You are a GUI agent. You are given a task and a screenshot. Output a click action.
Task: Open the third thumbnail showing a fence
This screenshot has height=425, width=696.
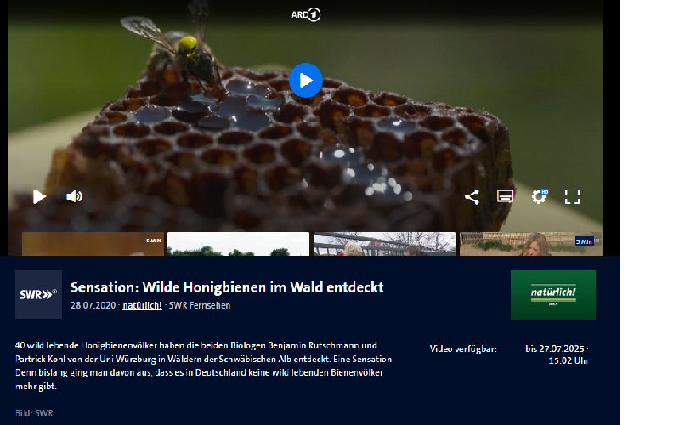point(384,244)
